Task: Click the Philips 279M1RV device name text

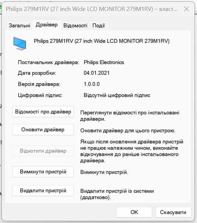Action: pos(102,41)
